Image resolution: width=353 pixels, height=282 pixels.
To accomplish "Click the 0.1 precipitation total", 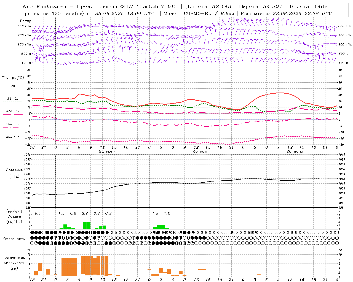I will point(38,213).
